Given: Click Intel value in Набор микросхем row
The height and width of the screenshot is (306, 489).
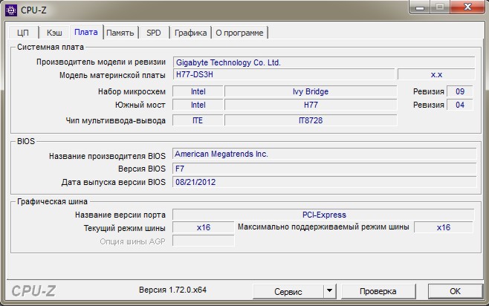Looking at the screenshot, I should pyautogui.click(x=198, y=91).
